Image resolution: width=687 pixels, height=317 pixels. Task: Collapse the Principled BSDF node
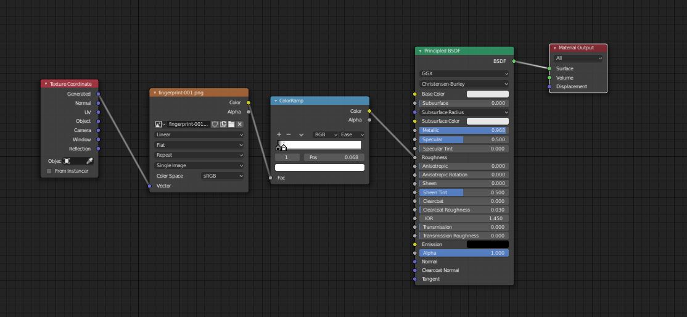420,51
